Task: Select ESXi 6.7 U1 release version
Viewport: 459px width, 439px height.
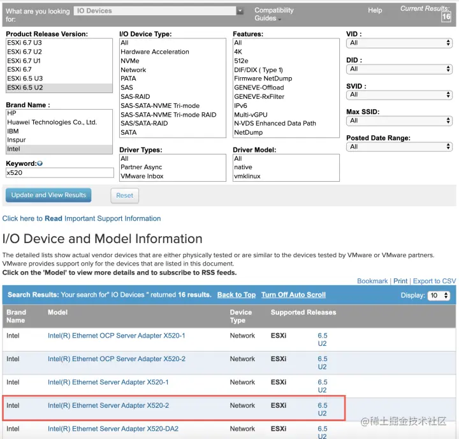Action: point(59,61)
